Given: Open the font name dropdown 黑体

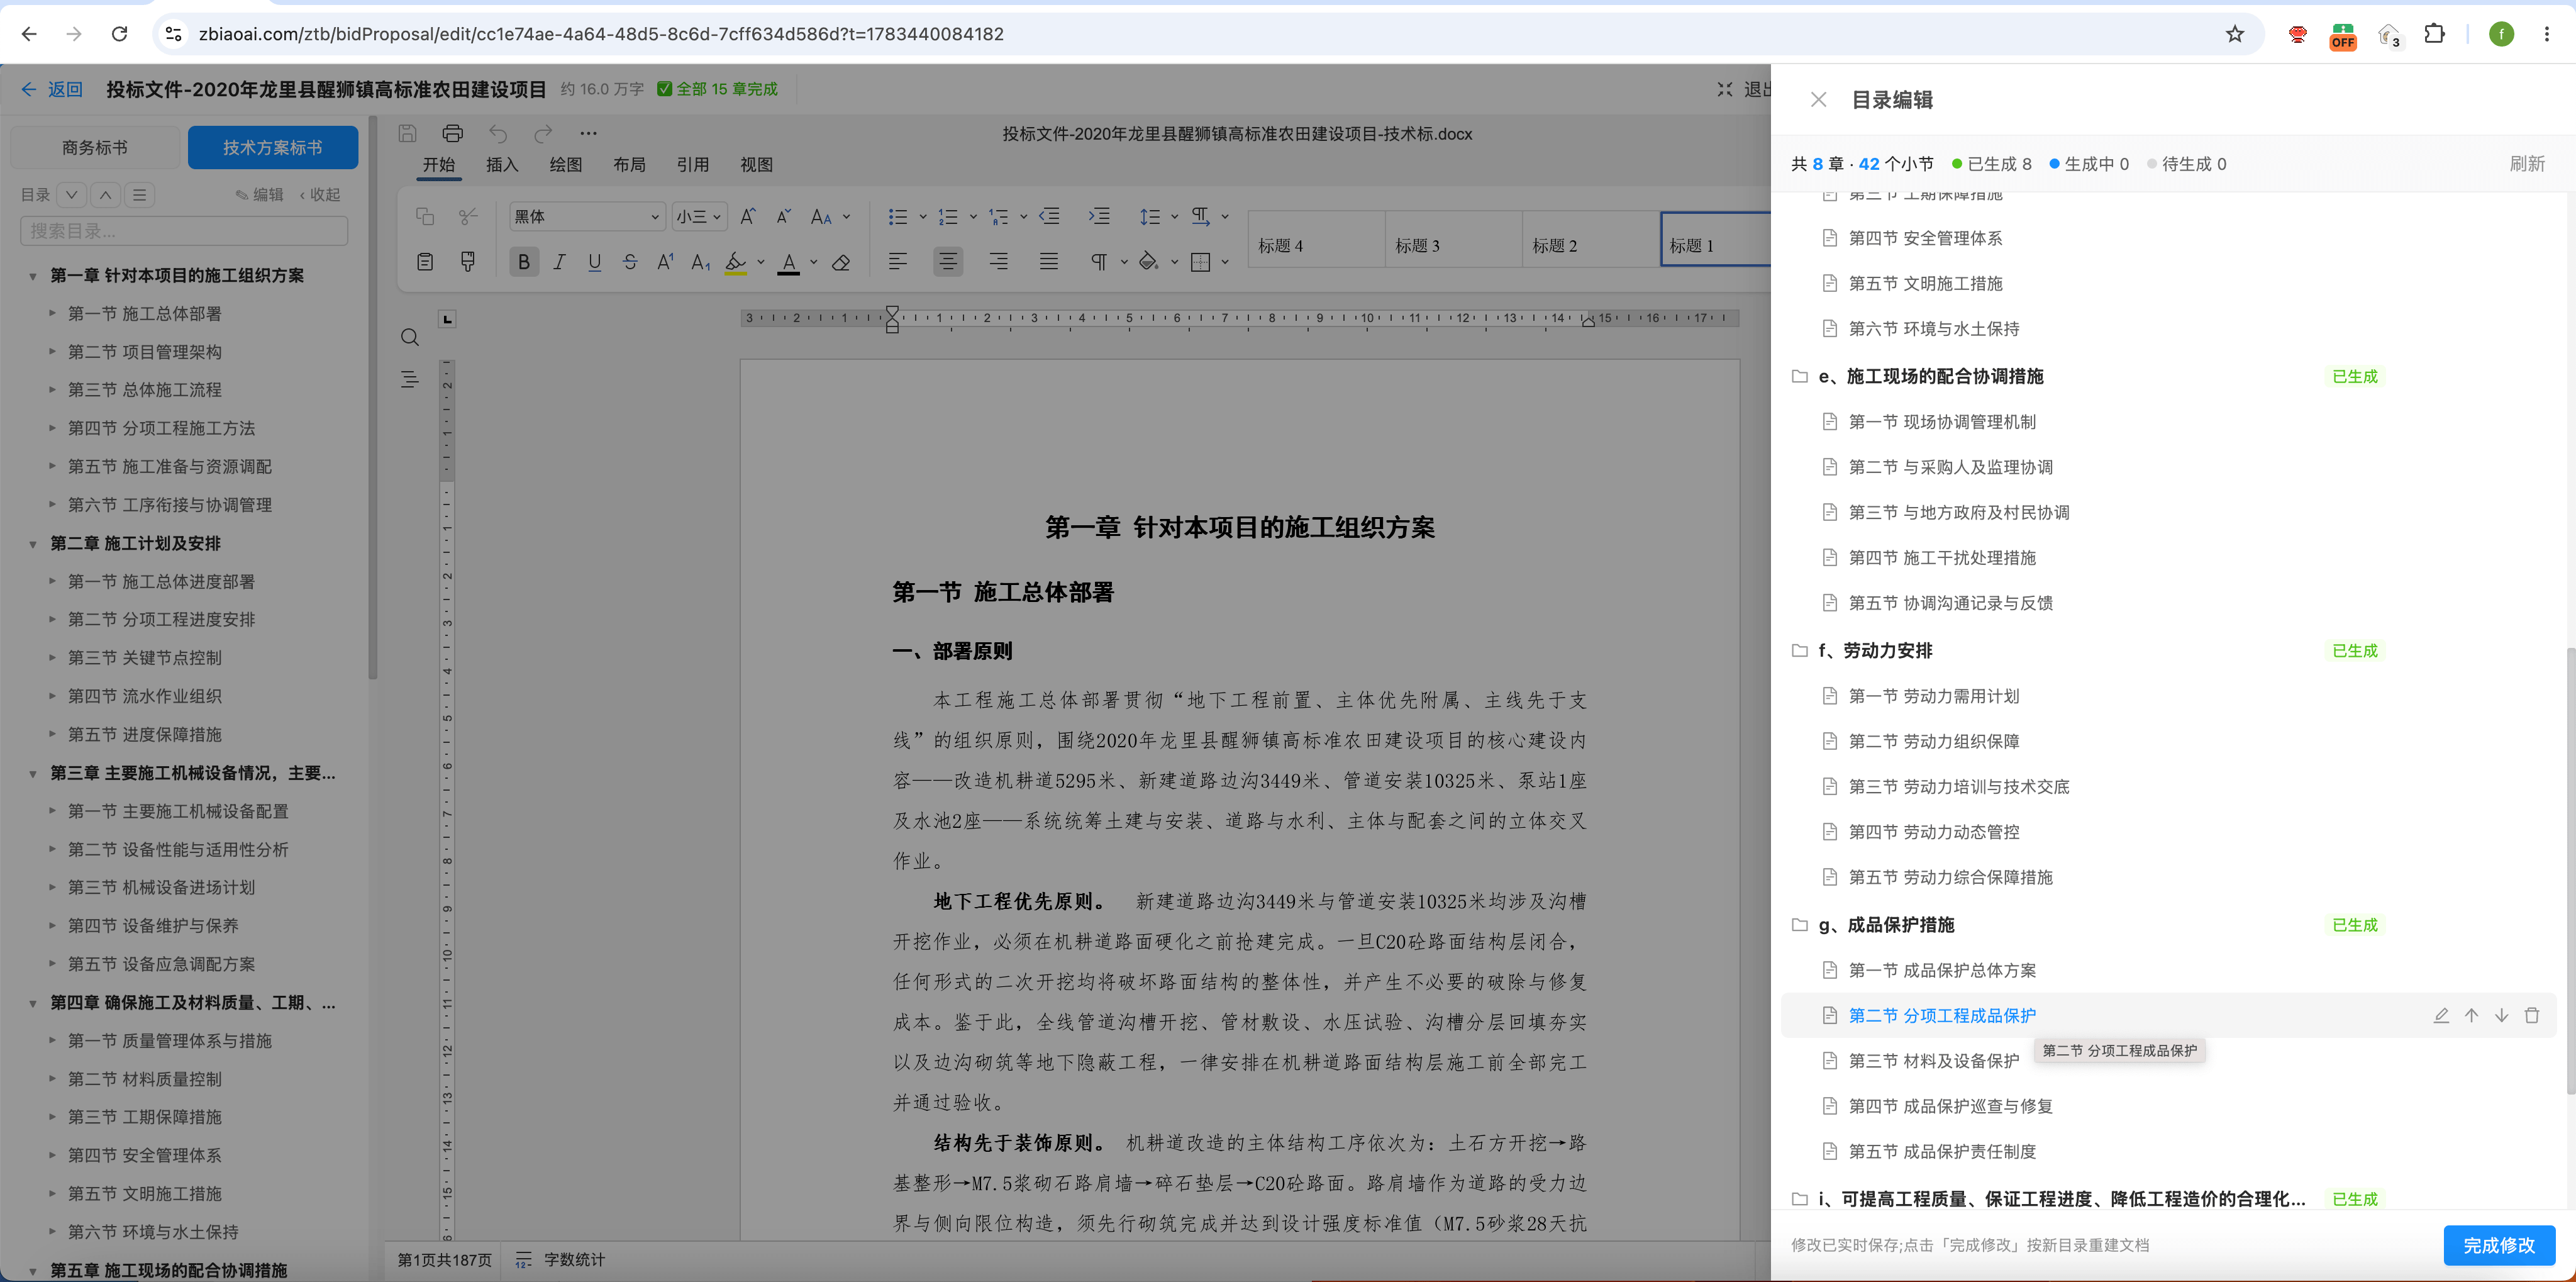Looking at the screenshot, I should click(x=586, y=216).
